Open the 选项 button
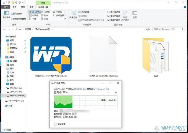Screen dimensions: 188x133 [135, 15]
